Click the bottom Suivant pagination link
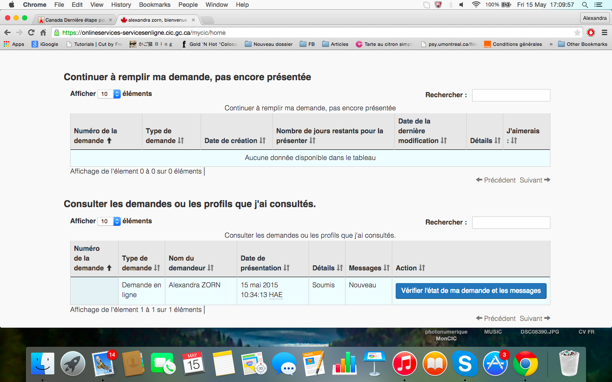This screenshot has height=382, width=612. tap(535, 318)
